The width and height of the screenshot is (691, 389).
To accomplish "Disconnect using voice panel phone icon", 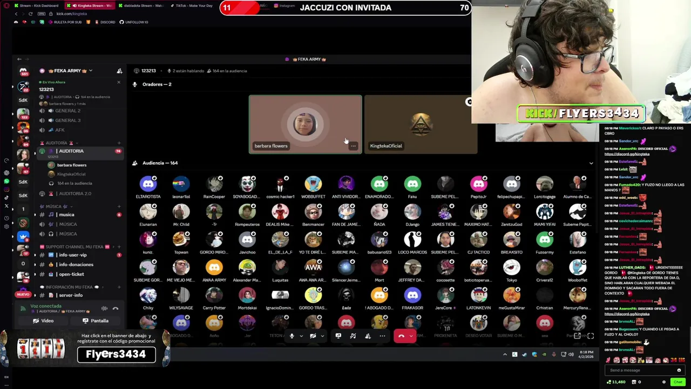I will (115, 308).
